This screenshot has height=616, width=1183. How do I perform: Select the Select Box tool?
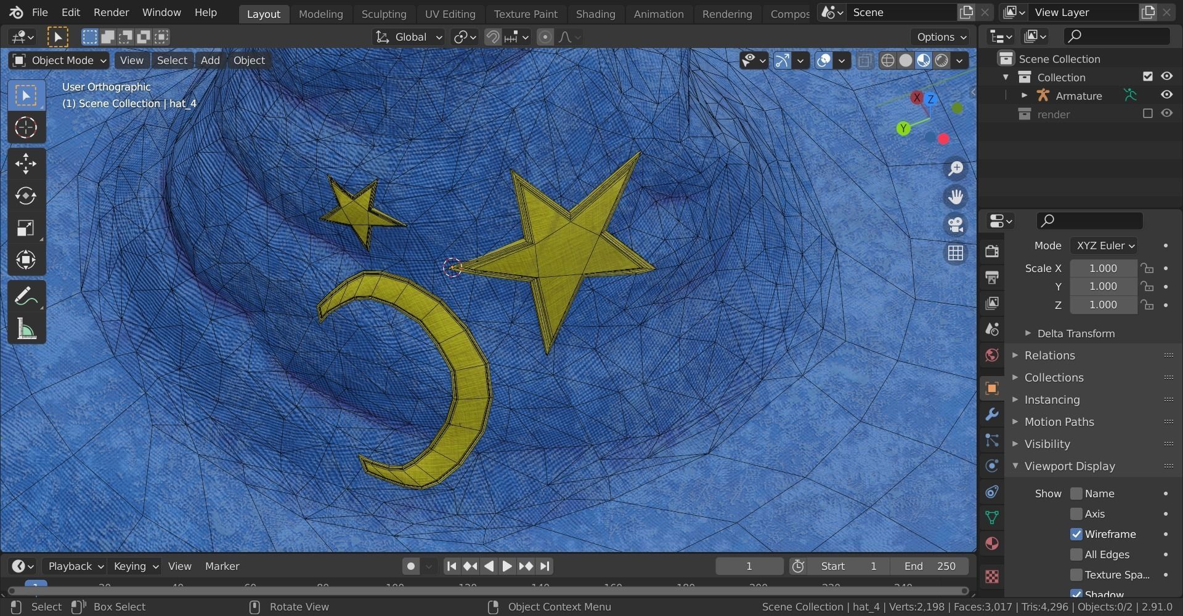(26, 95)
